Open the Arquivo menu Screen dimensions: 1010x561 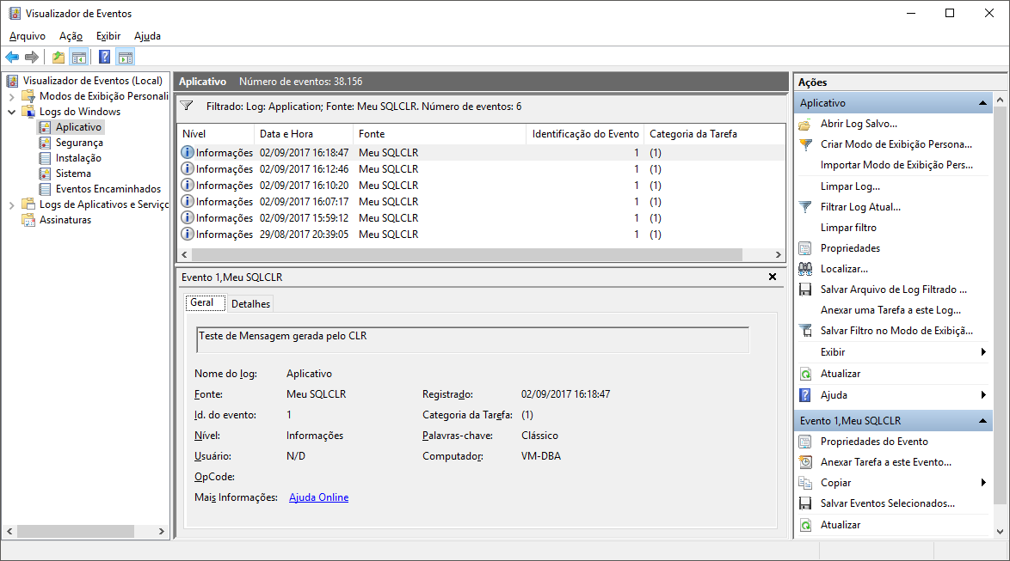pyautogui.click(x=27, y=36)
